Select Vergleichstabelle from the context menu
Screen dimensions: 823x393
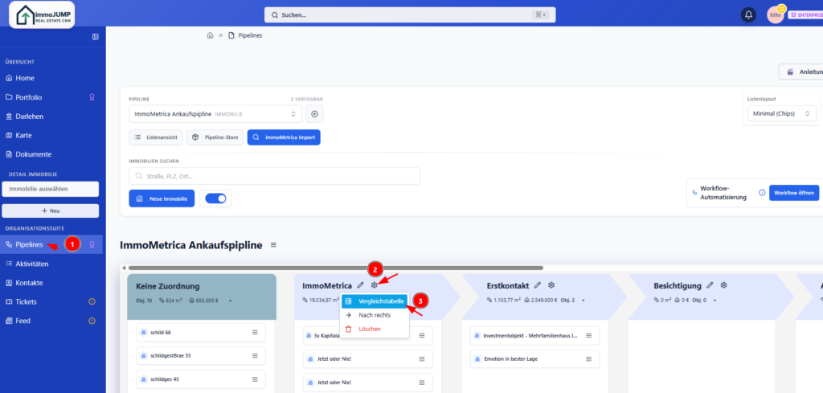(375, 301)
